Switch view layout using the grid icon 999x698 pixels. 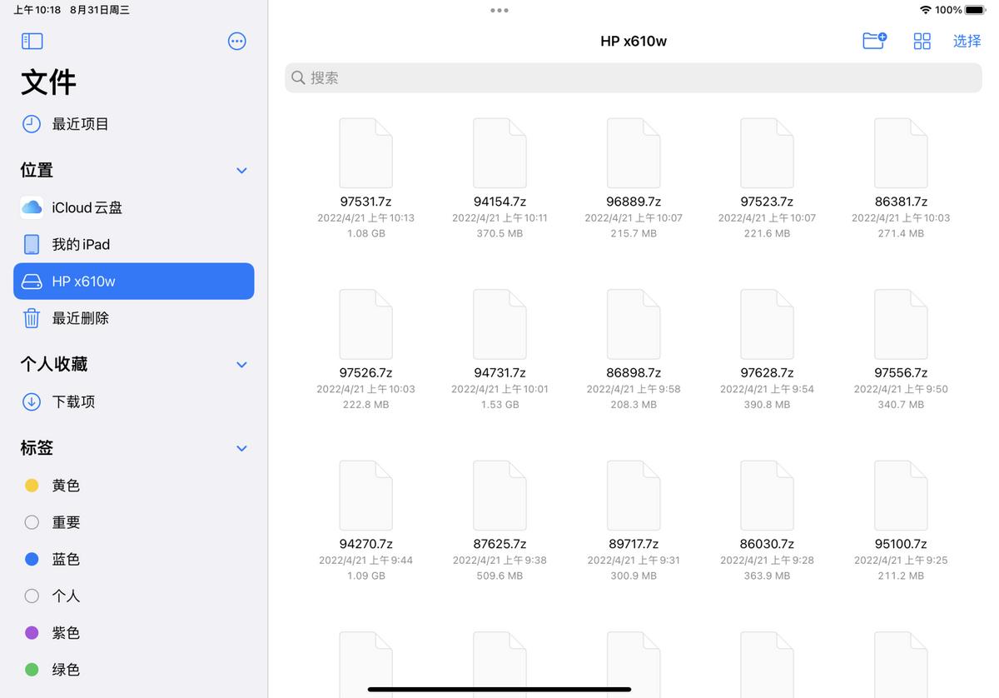[x=922, y=40]
